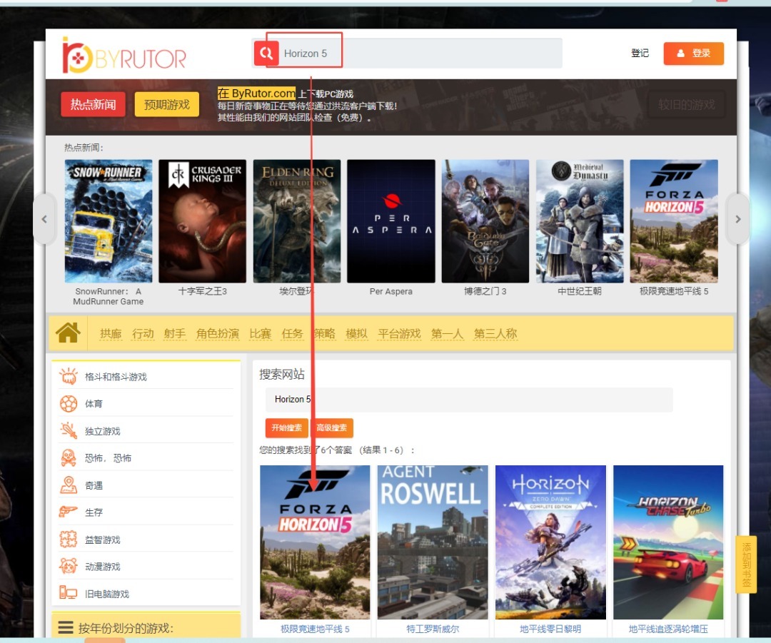Viewport: 771px width, 643px height.
Task: Click the red magnifier search icon
Action: (266, 54)
